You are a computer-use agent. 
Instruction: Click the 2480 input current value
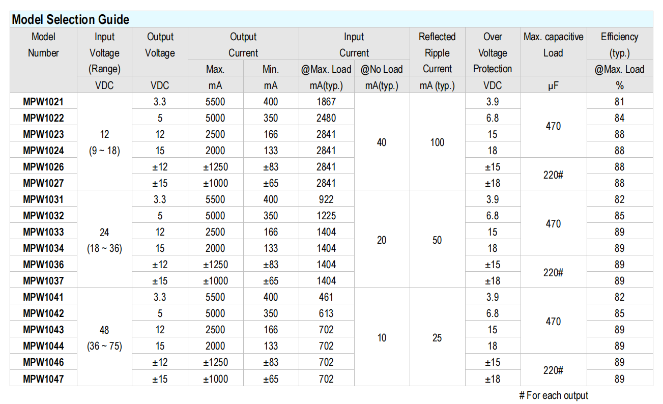pos(326,118)
